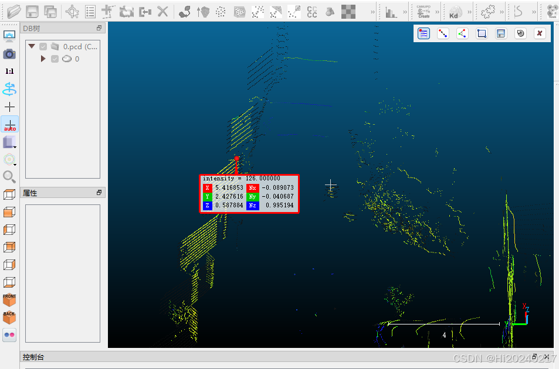Open display settings monitor icon
Screen dimensions: 559x369
9,36
